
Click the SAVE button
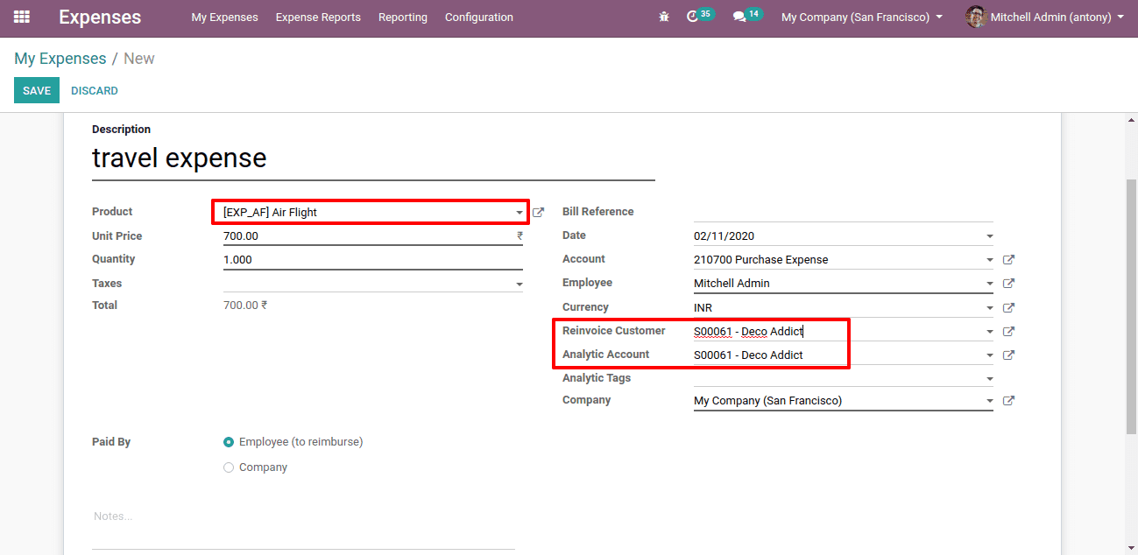[x=37, y=91]
